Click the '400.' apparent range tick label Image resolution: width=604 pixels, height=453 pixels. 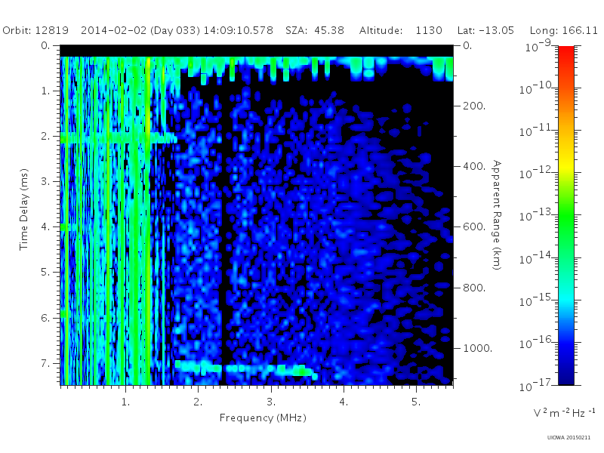point(474,166)
